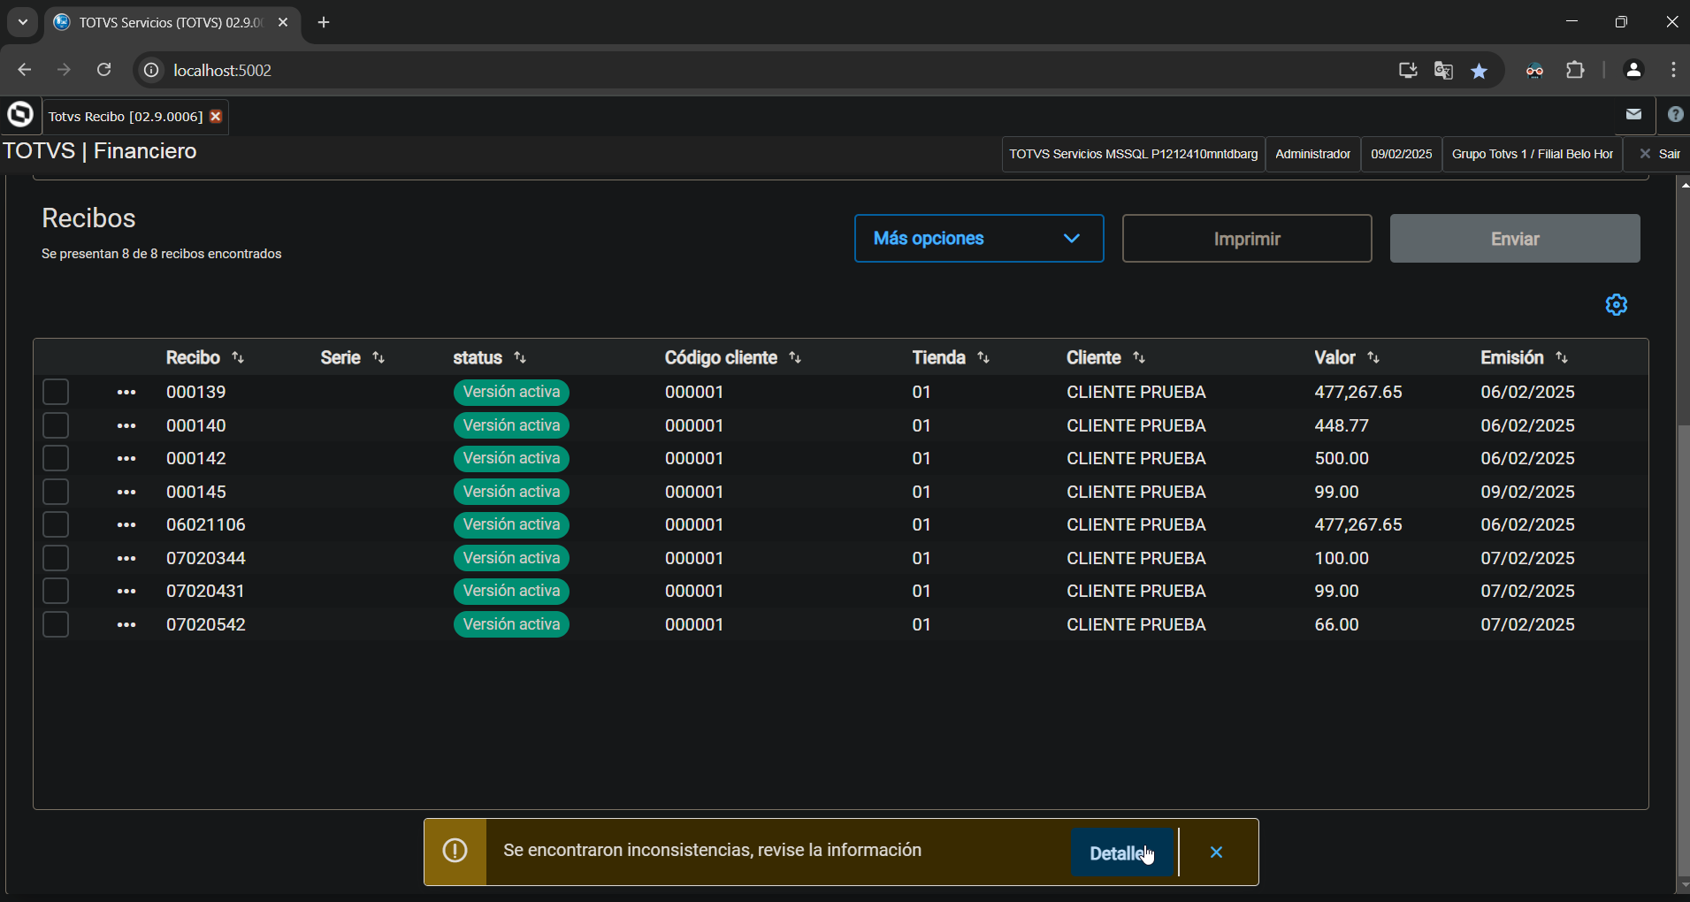This screenshot has width=1690, height=902.
Task: Sort table by Código cliente column
Action: click(795, 357)
